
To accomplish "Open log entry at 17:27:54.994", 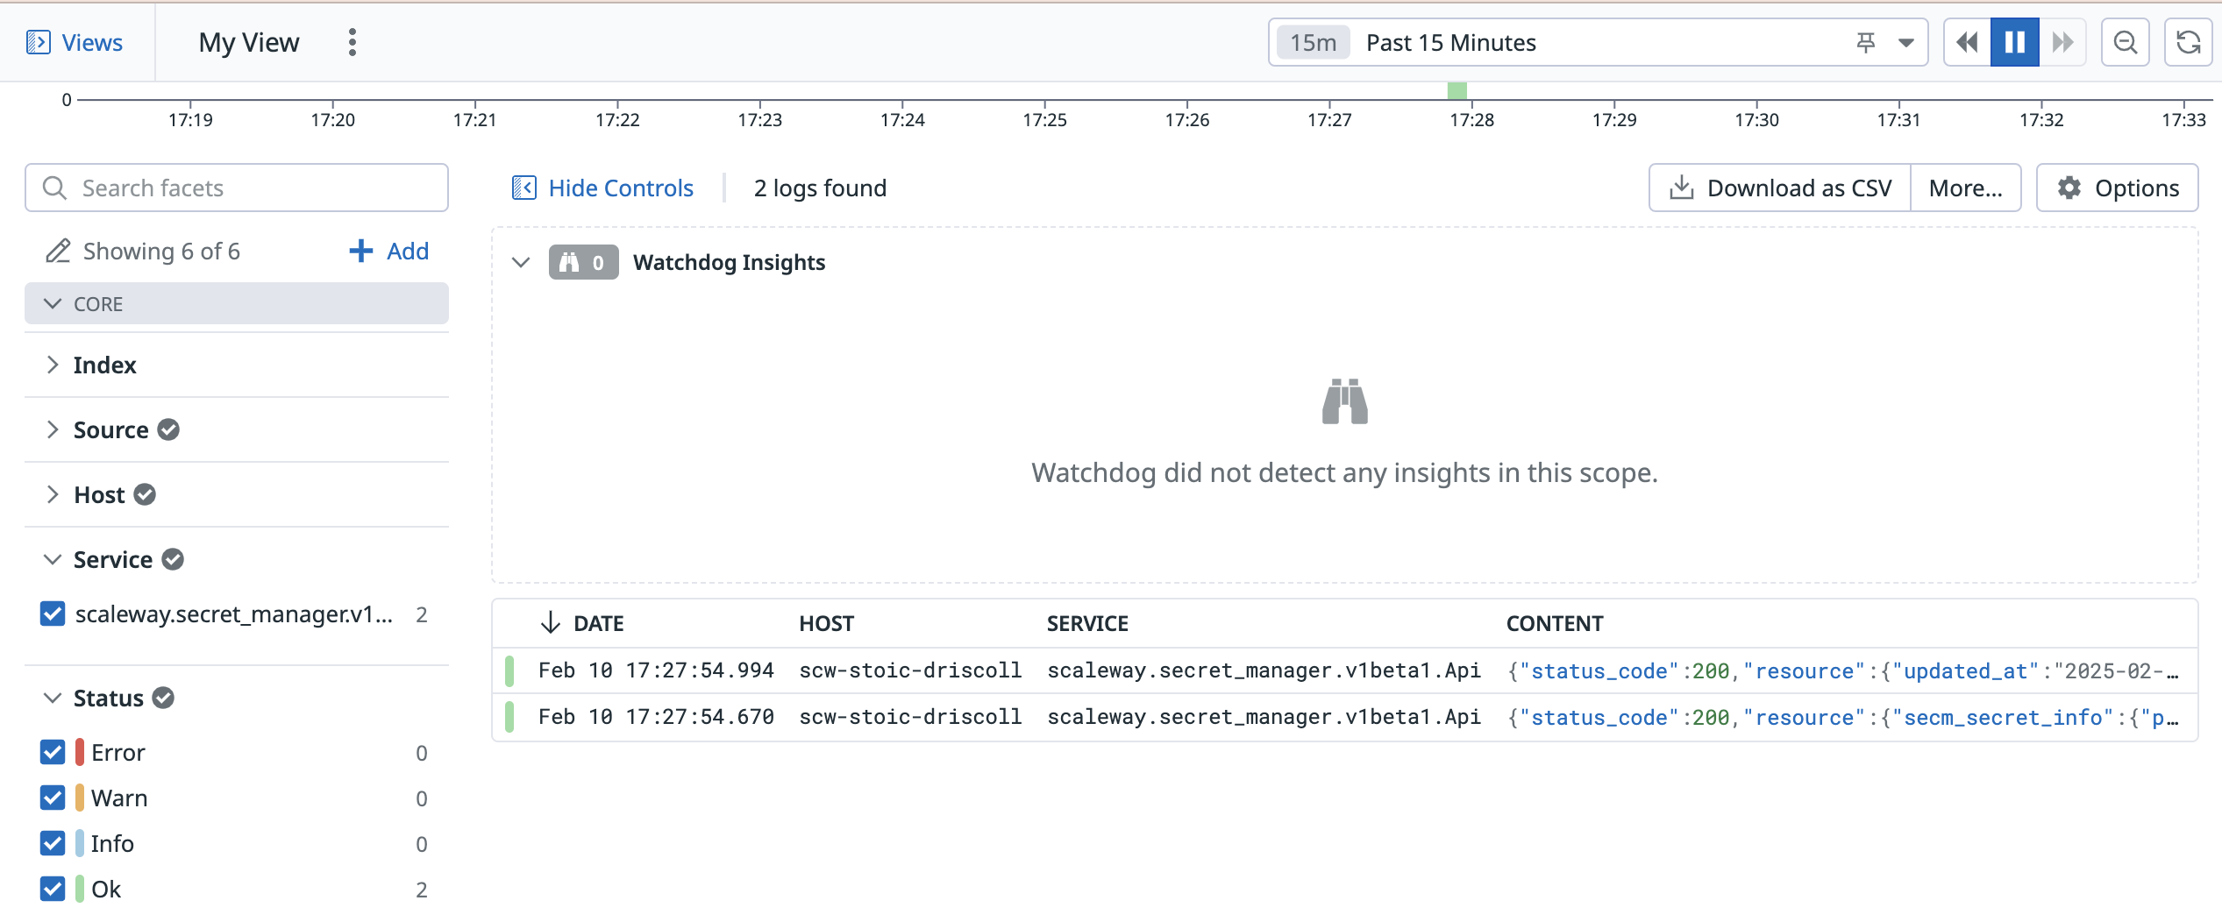I will pyautogui.click(x=1345, y=670).
